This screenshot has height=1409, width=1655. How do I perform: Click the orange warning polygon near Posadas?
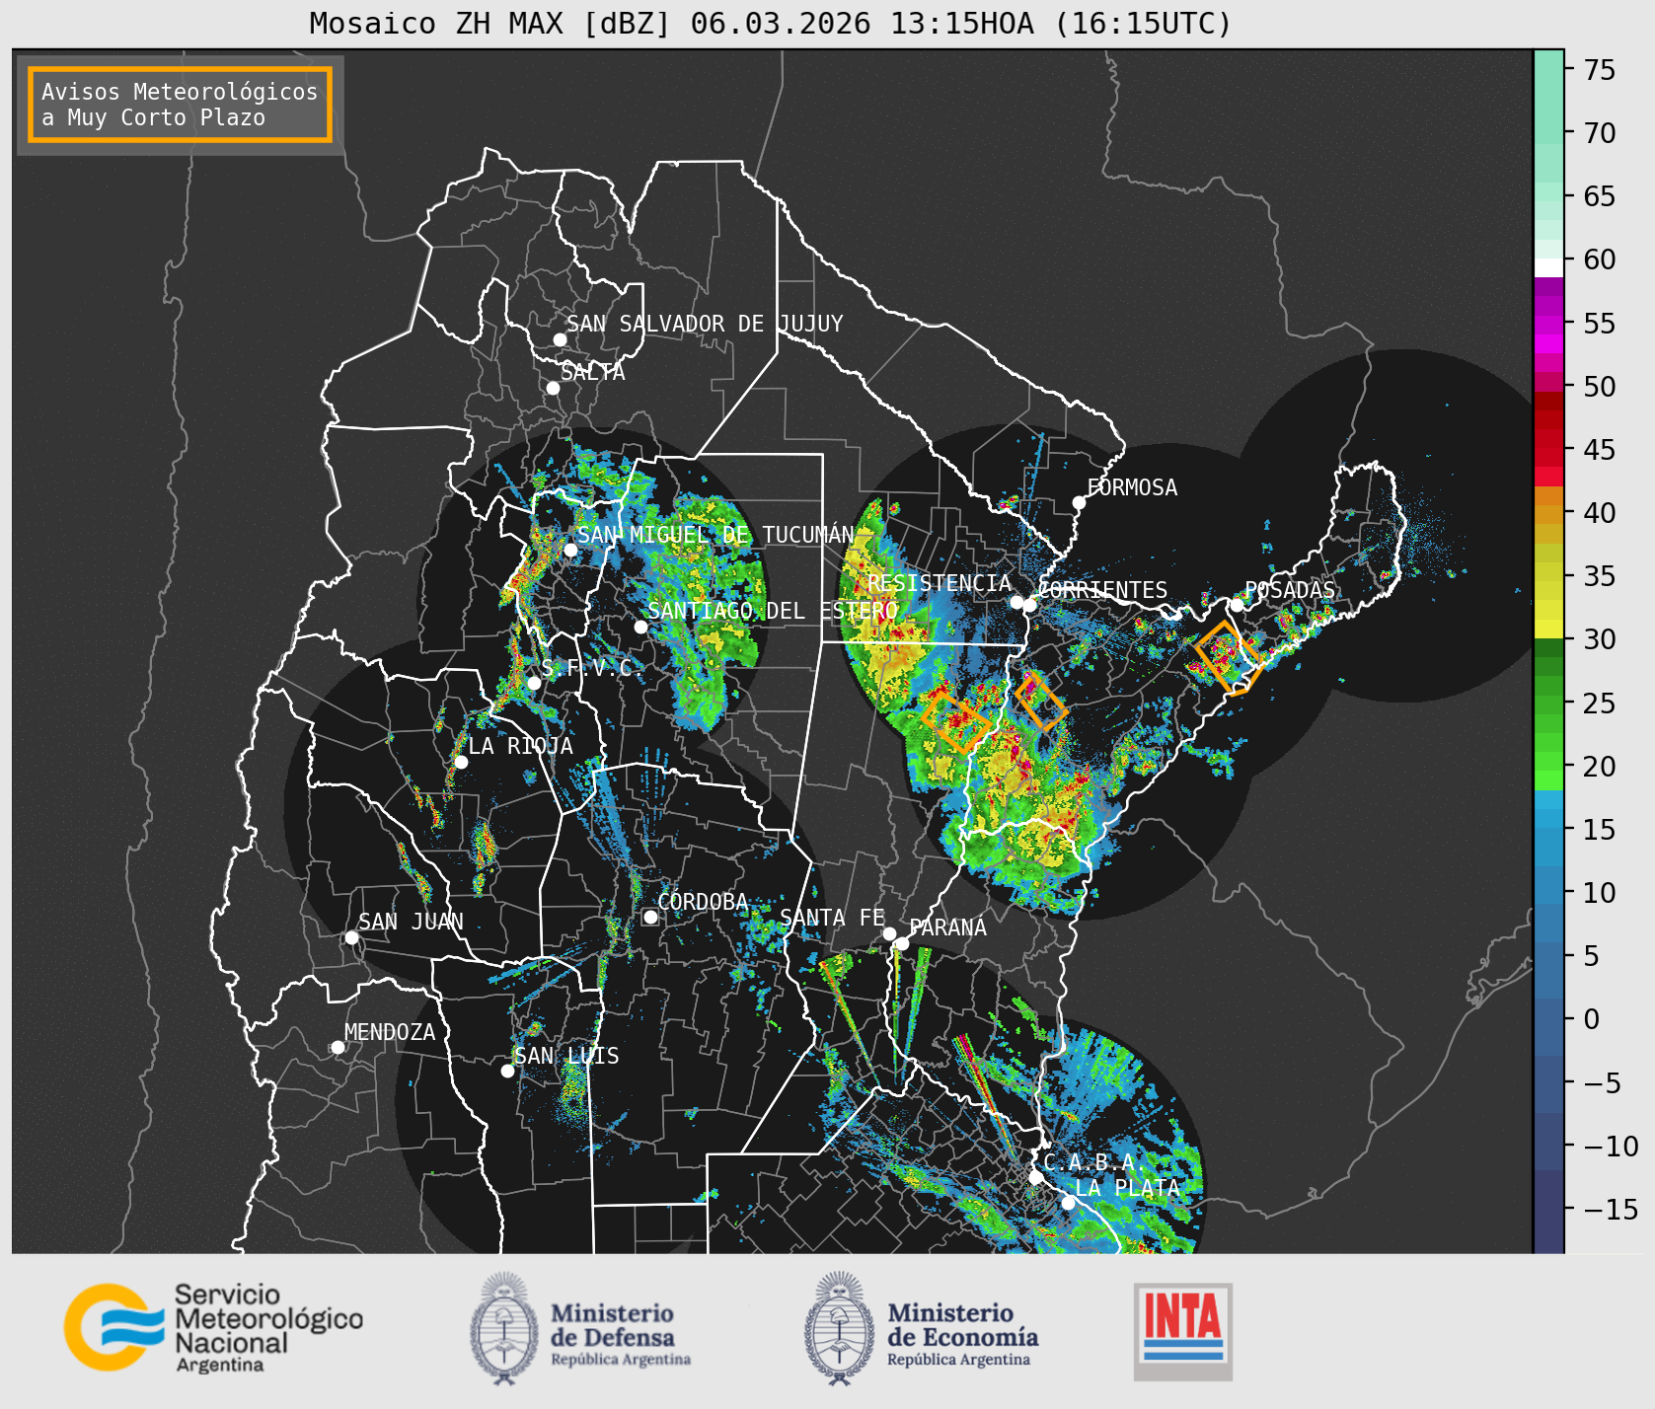[1228, 657]
